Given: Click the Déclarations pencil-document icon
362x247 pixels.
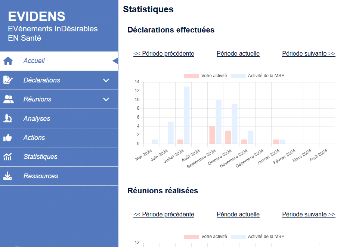Looking at the screenshot, I should [x=8, y=80].
